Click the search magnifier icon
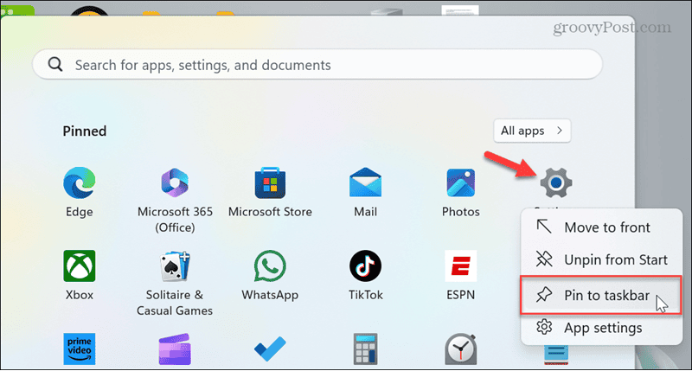Viewport: 692px width, 371px height. (55, 64)
